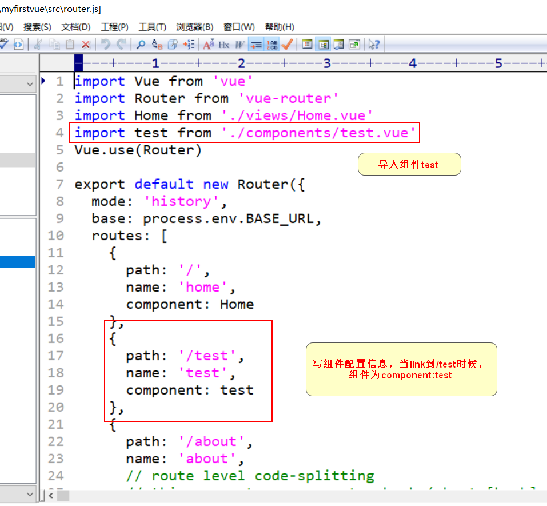Viewport: 547px width, 506px height.
Task: Click '/about' path string on line 22
Action: (x=211, y=441)
